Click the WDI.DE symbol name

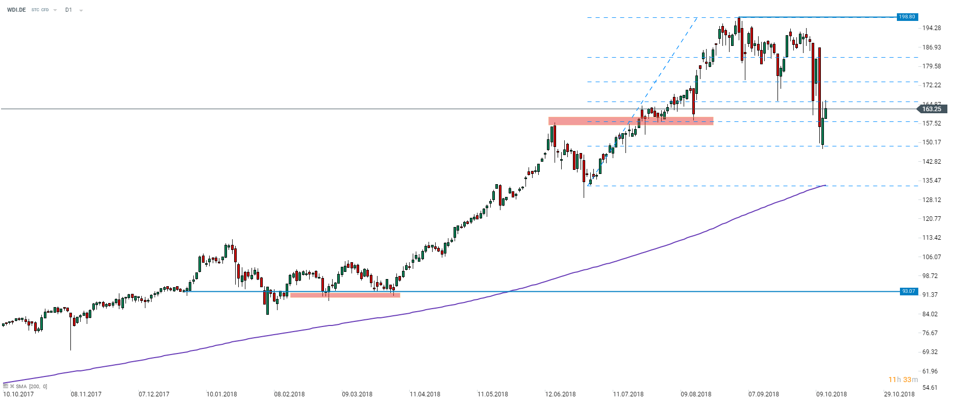16,10
